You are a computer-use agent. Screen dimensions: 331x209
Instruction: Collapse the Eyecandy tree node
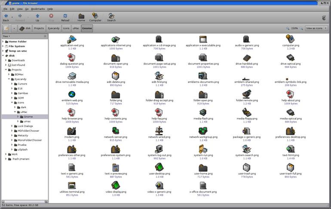point(9,79)
